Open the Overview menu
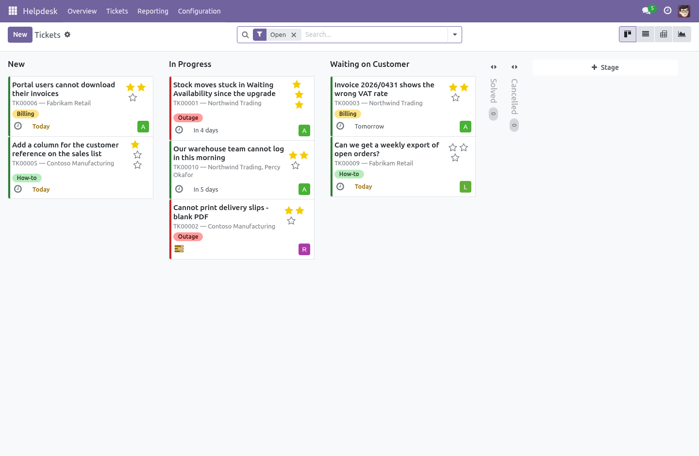The image size is (699, 456). (82, 11)
